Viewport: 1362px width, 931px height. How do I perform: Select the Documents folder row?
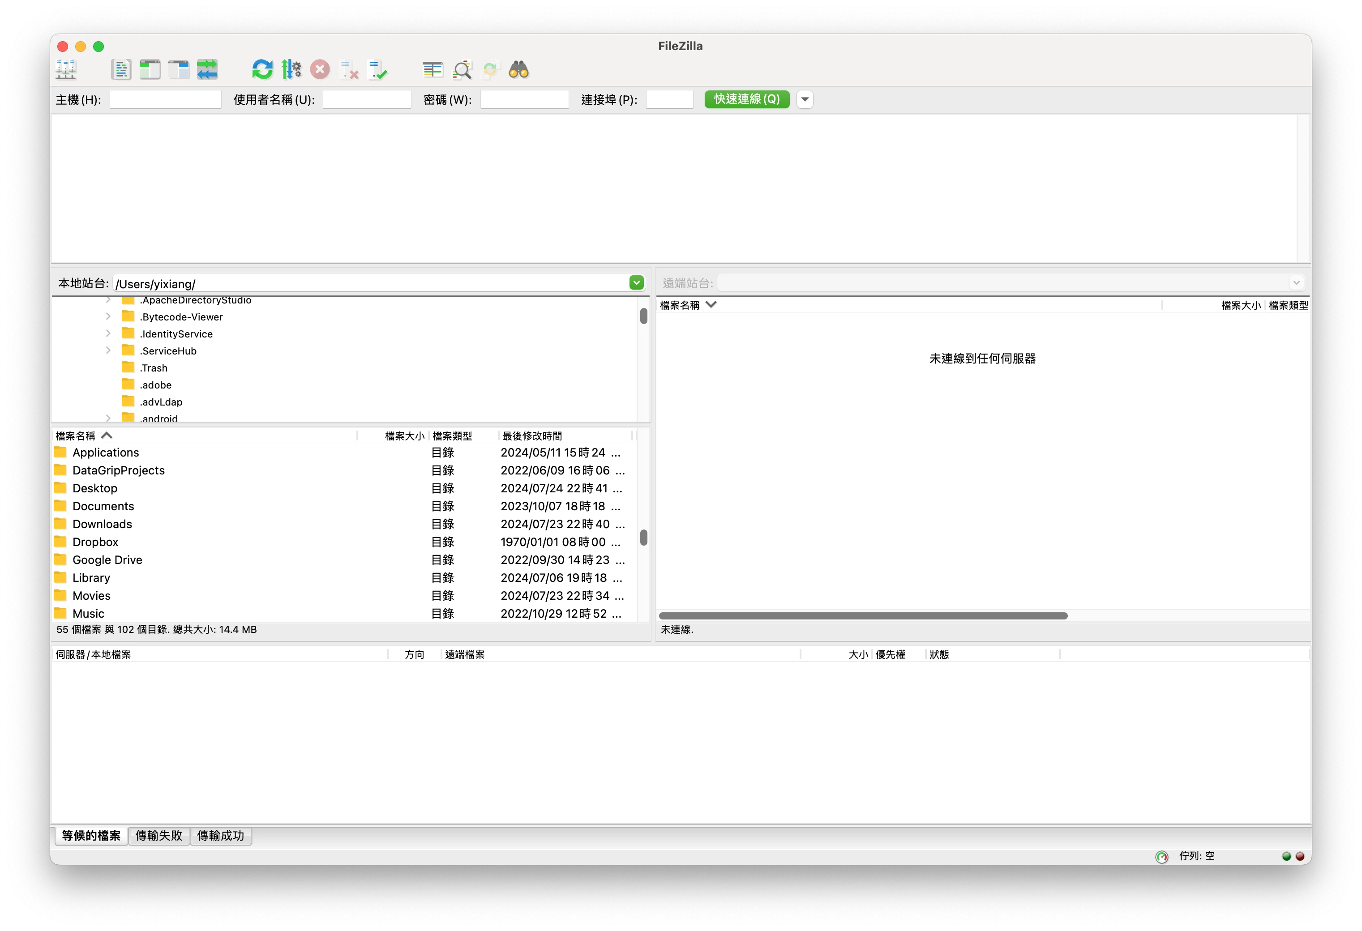pyautogui.click(x=344, y=506)
